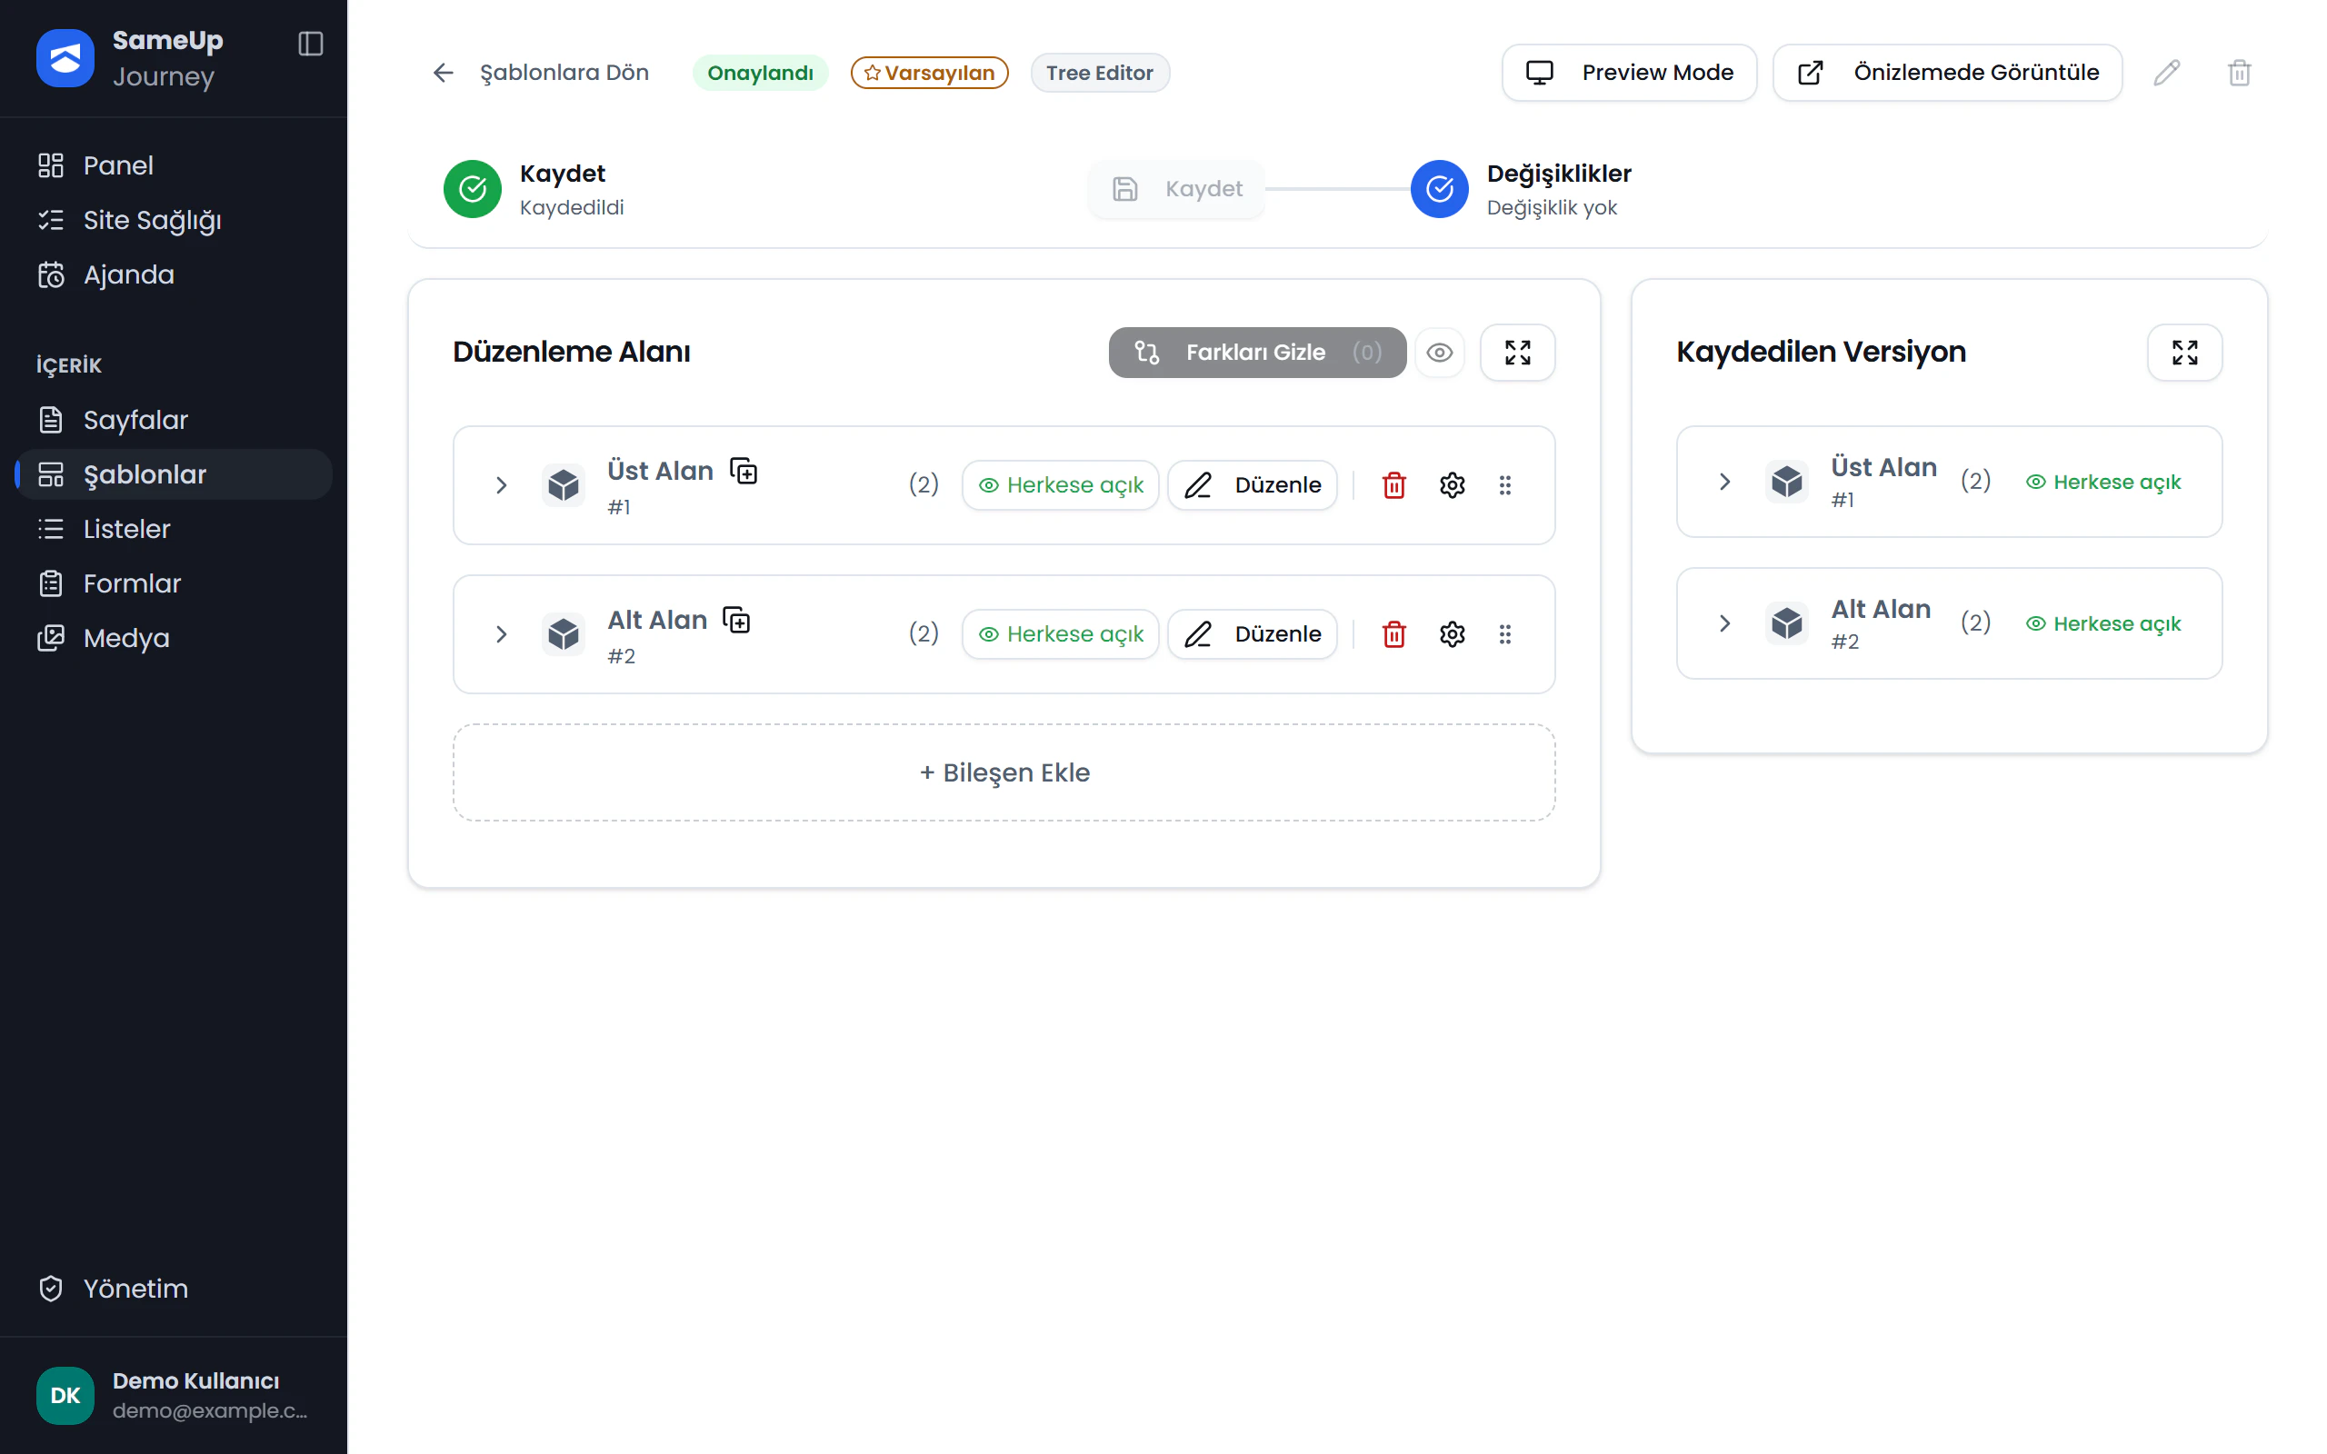Toggle Farkları Gizle diff button
This screenshot has width=2327, height=1454.
pyautogui.click(x=1257, y=352)
